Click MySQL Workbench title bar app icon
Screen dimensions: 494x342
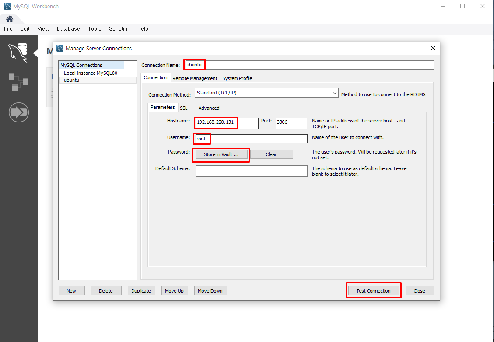7,6
